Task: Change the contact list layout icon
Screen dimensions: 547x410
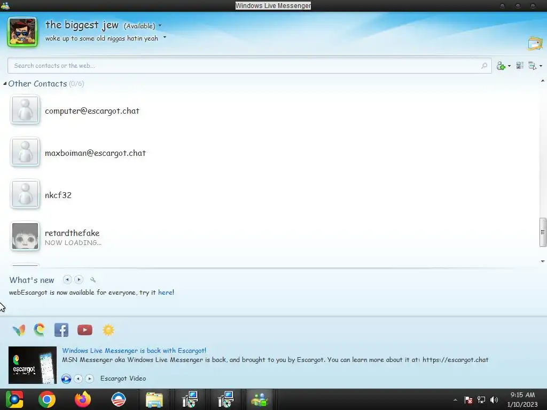Action: coord(520,66)
